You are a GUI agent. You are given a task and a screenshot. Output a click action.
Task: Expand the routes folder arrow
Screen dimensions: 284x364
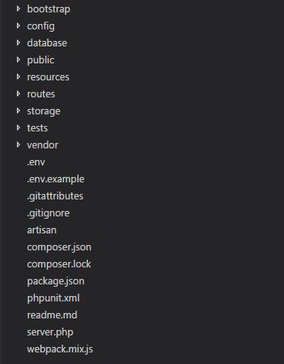19,94
